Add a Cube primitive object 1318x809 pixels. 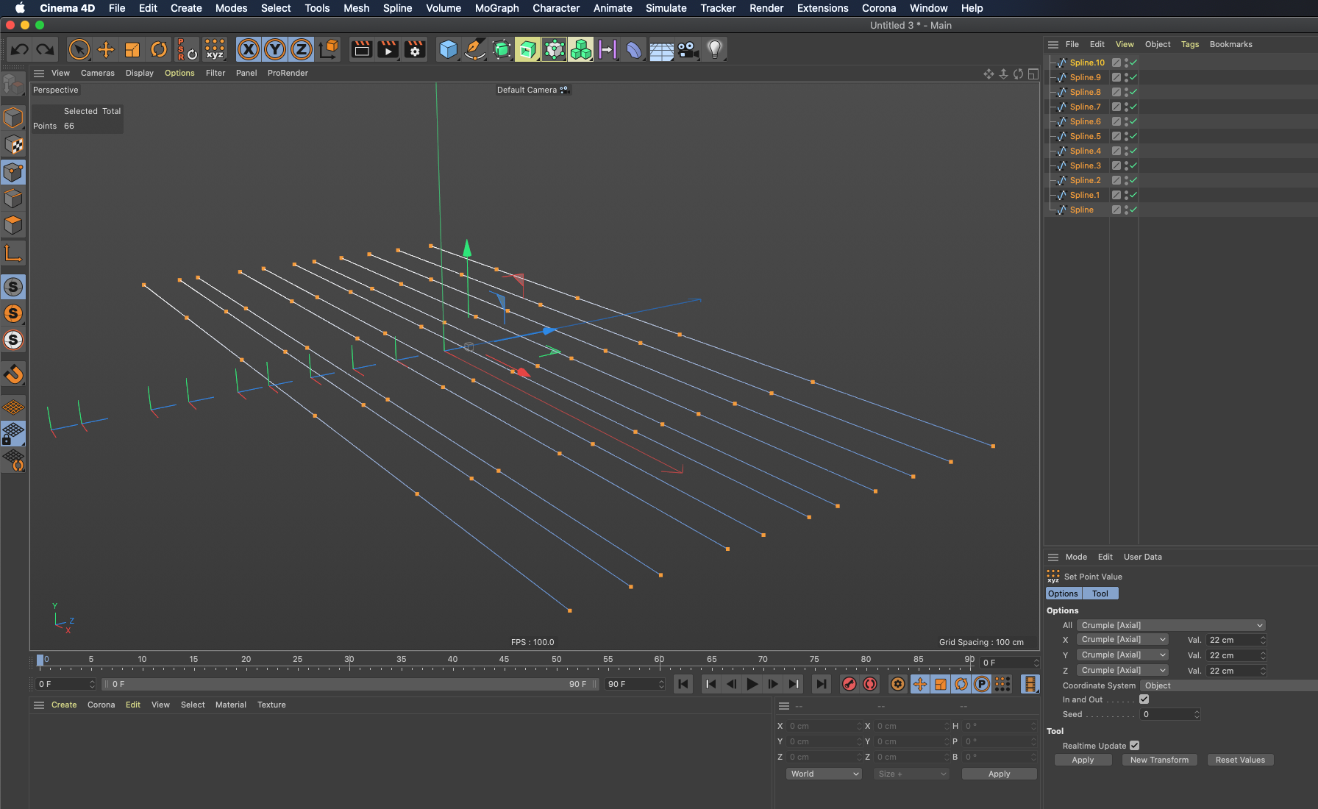[448, 49]
